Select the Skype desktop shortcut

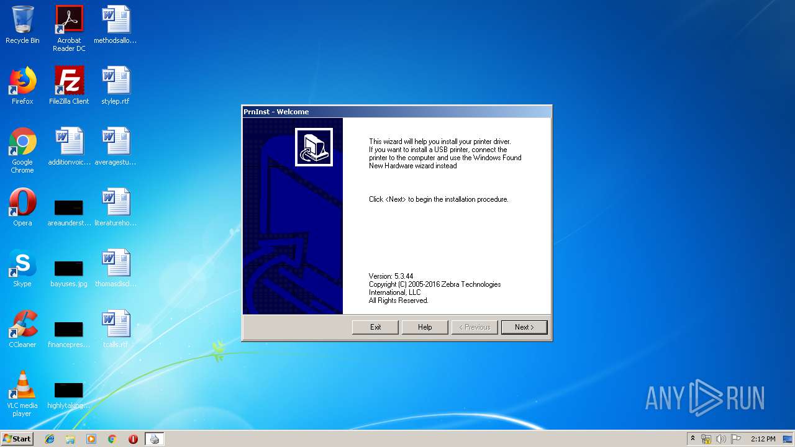tap(22, 268)
